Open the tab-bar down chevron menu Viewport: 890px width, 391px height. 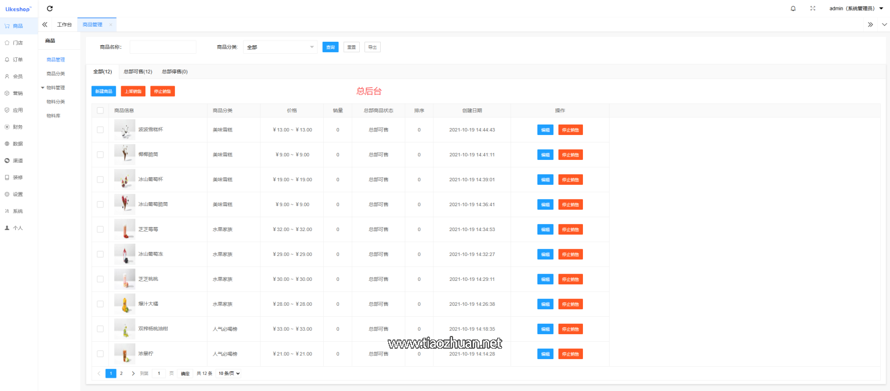pos(884,24)
